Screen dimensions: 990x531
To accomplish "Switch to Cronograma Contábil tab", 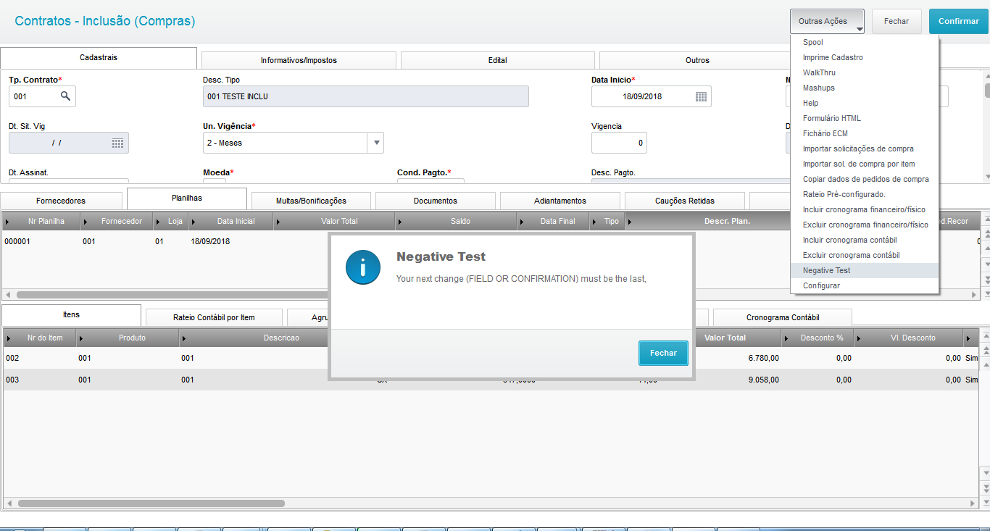I will (783, 317).
